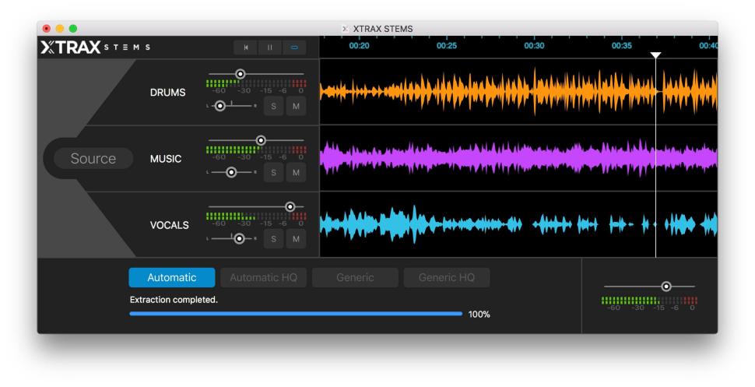Click the playhead marker on timeline
755x387 pixels.
tap(655, 55)
